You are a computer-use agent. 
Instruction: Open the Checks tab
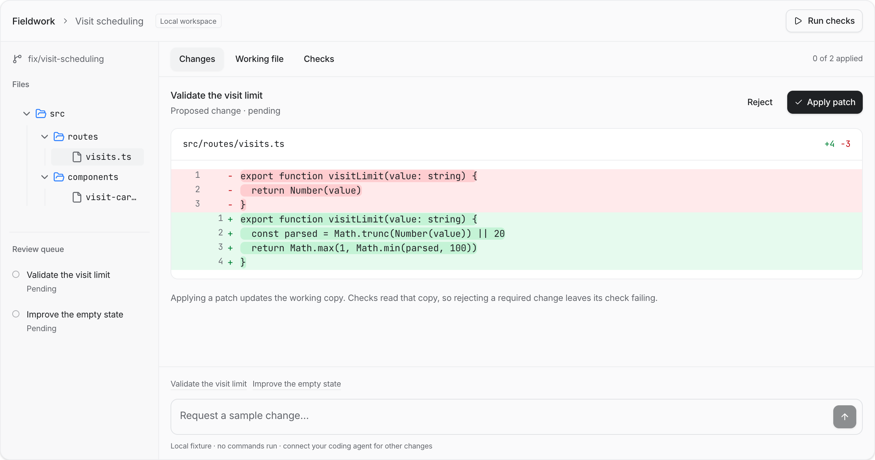pyautogui.click(x=319, y=59)
